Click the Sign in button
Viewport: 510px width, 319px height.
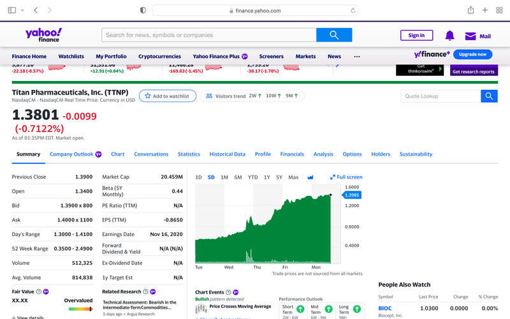(416, 35)
